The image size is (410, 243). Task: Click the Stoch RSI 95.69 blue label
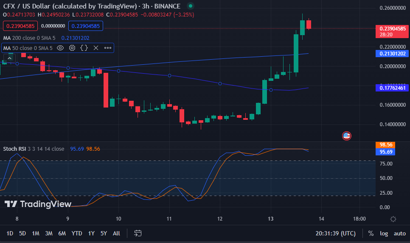pyautogui.click(x=385, y=152)
